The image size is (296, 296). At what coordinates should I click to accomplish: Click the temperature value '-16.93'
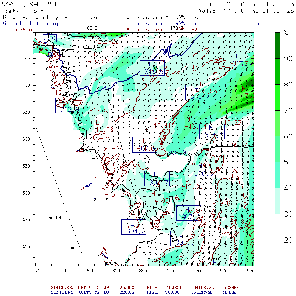pyautogui.click(x=103, y=130)
